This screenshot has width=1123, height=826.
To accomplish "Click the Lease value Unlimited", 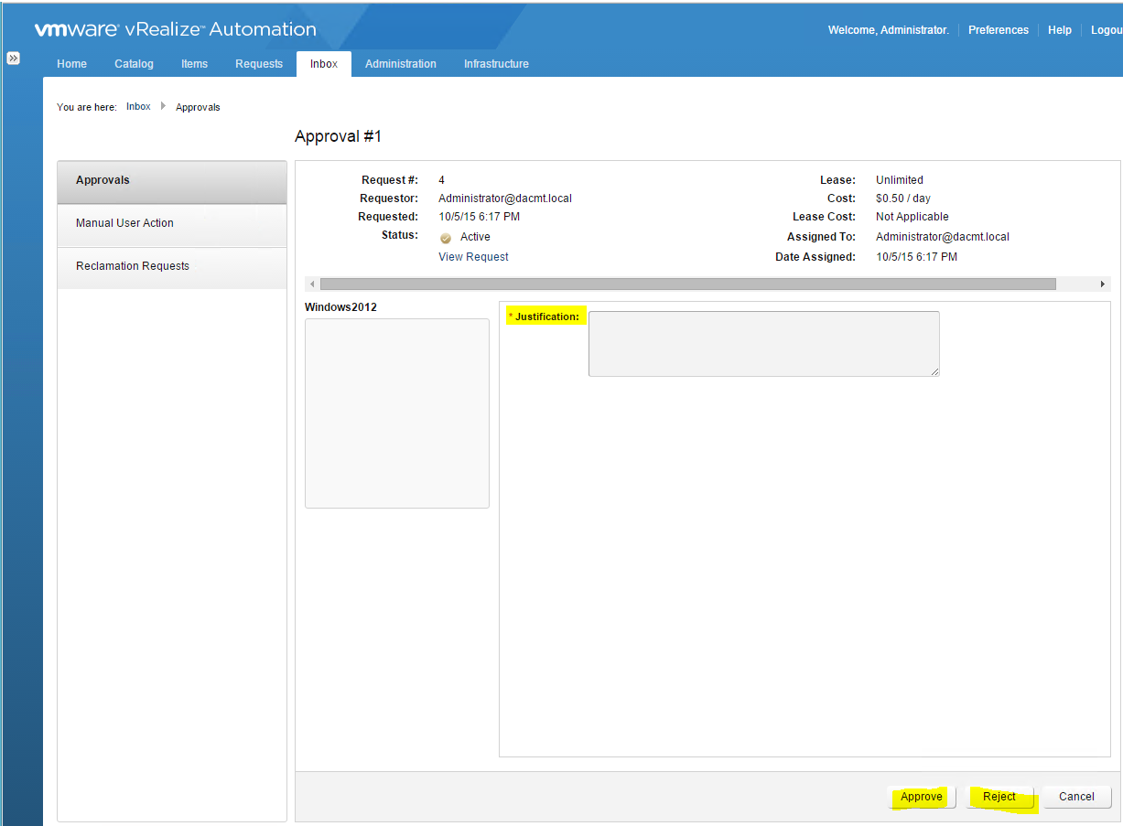I will (x=900, y=180).
